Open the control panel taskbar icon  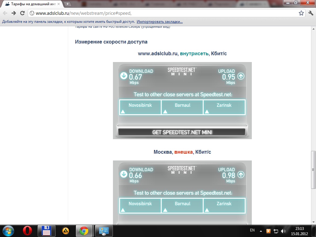(104, 231)
